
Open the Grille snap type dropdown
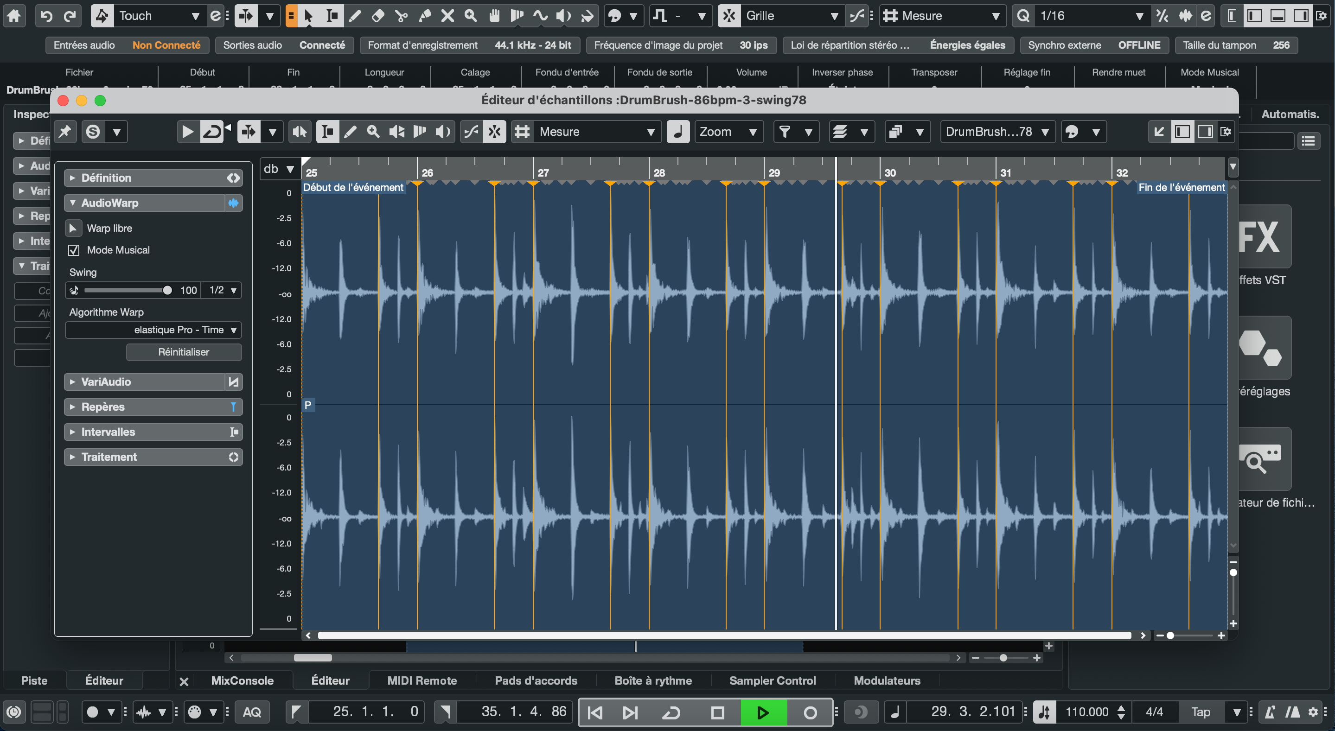[792, 16]
